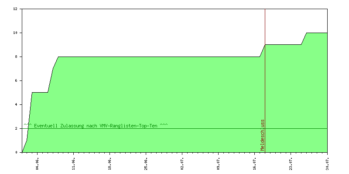The height and width of the screenshot is (174, 349).
Task: Click the y-axis value '0'
Action: tap(16, 153)
